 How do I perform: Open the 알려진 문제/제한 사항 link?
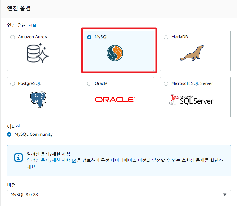(x=48, y=160)
